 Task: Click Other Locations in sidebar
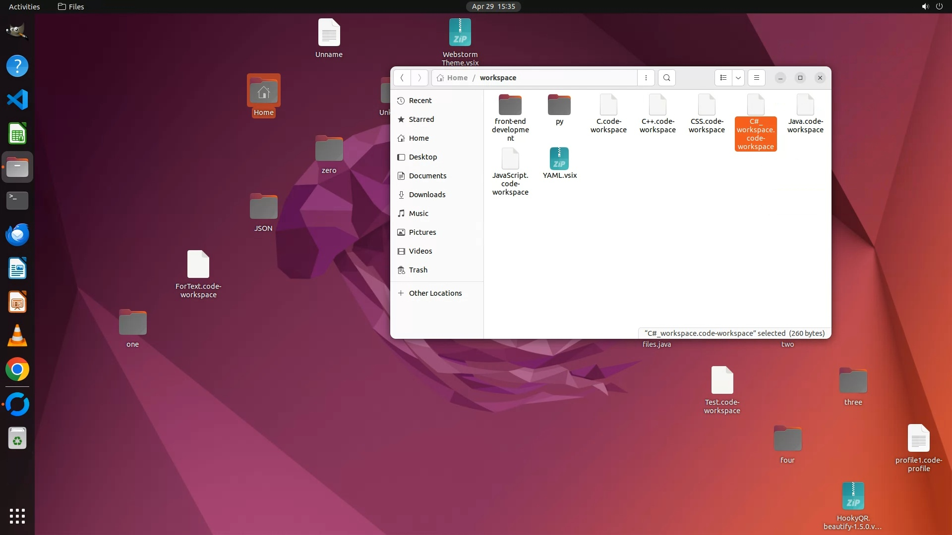point(435,293)
